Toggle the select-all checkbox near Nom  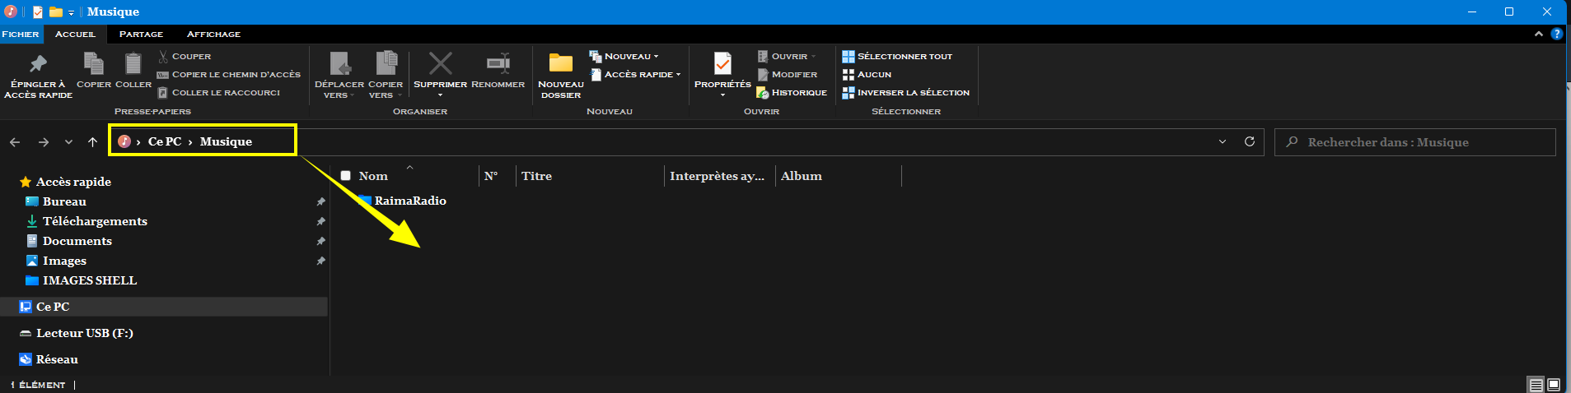[346, 176]
